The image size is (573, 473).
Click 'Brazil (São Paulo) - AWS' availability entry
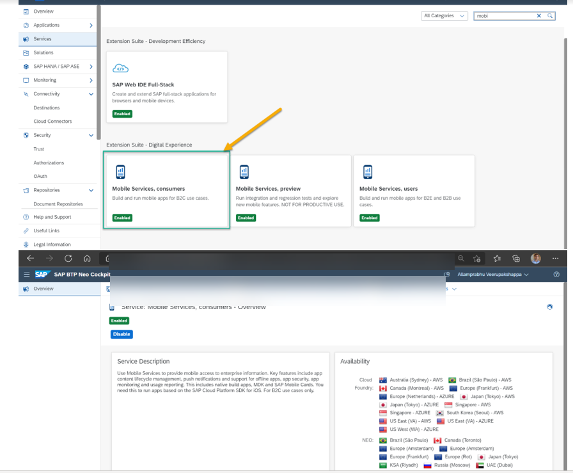(x=485, y=380)
